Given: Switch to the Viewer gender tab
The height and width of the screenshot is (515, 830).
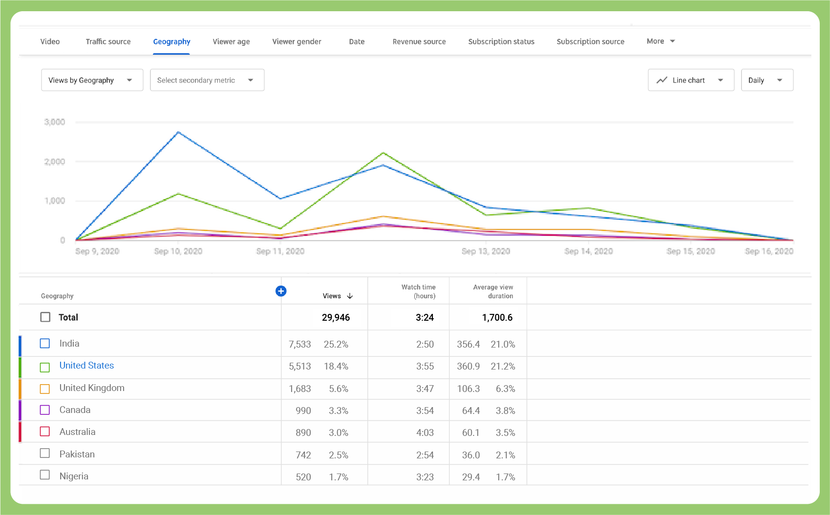Looking at the screenshot, I should pyautogui.click(x=297, y=41).
